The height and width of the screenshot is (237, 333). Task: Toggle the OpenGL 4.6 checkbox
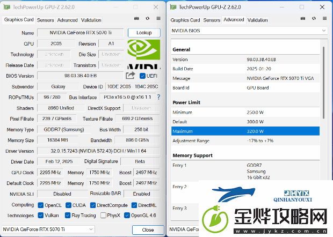point(127,216)
